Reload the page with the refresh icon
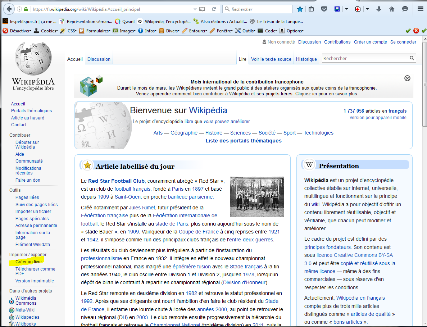The width and height of the screenshot is (427, 327). [214, 9]
